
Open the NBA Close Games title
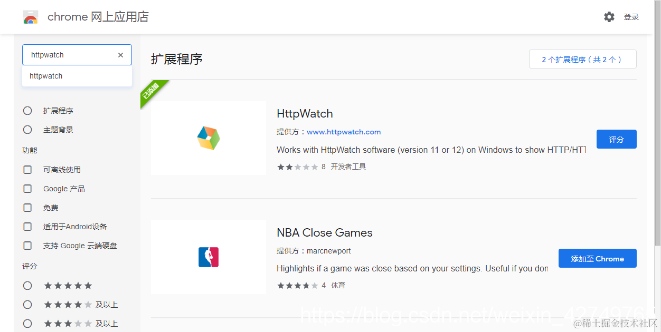coord(325,233)
